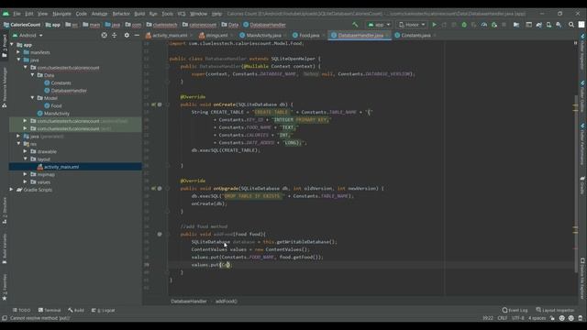Switch to the strings.xml editor tab
This screenshot has height=330, width=587.
pos(216,35)
